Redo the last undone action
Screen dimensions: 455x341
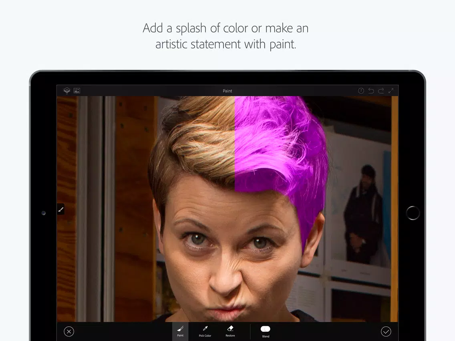[x=381, y=91]
